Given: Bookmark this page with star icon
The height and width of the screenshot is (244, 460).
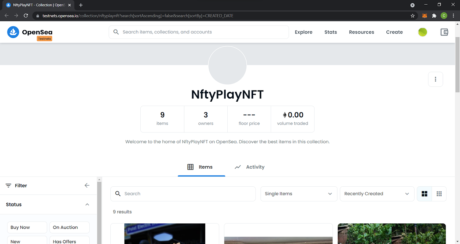Looking at the screenshot, I should click(x=413, y=15).
